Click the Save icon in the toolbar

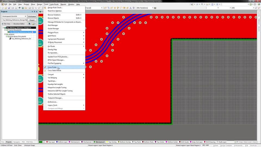pos(9,8)
